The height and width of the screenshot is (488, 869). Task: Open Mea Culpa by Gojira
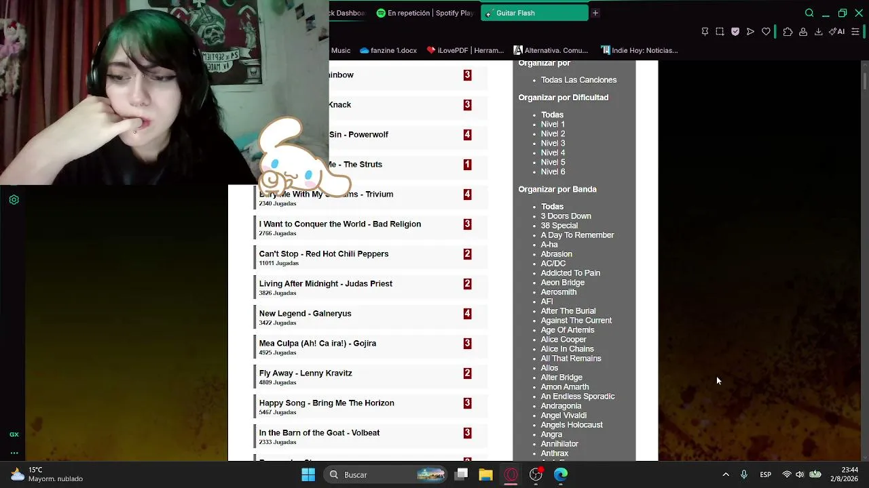[317, 344]
